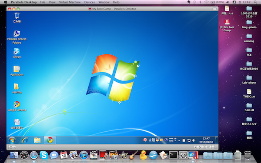
Task: Open Photo Booth from the Dock
Action: tap(104, 155)
